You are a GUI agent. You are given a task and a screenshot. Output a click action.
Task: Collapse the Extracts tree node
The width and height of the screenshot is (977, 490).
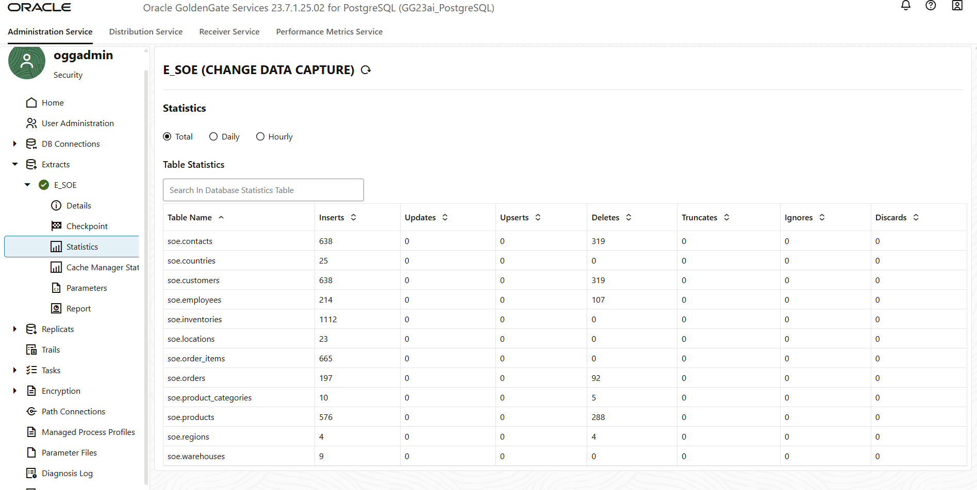[x=15, y=165]
